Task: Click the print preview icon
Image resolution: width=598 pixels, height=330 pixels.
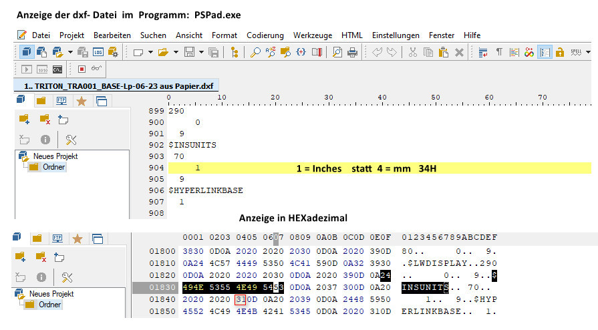Action: (x=337, y=52)
